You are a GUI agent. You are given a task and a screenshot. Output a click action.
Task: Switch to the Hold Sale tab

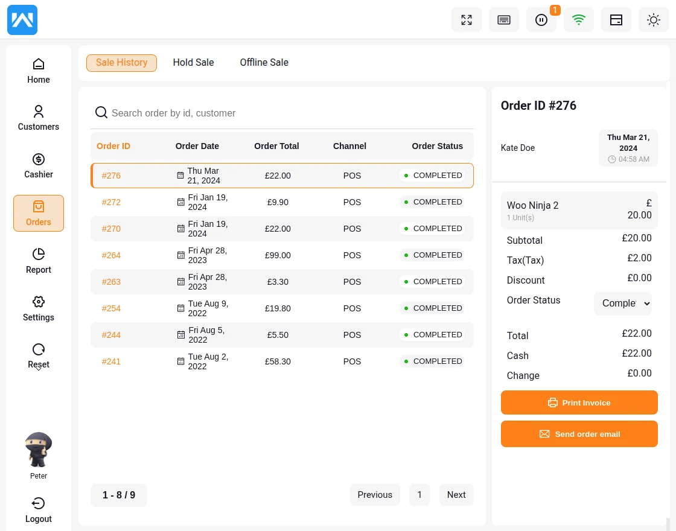[193, 63]
